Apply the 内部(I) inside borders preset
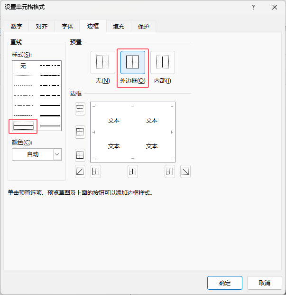Viewport: 286px width, 295px height. [162, 62]
